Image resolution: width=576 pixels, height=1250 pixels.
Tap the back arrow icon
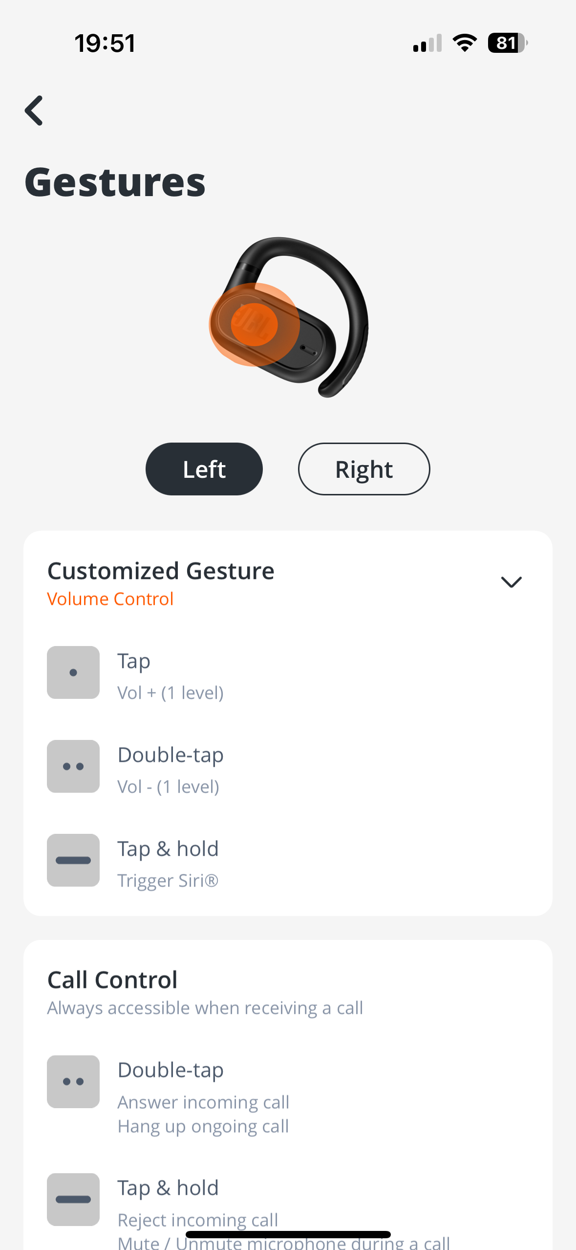pos(34,111)
